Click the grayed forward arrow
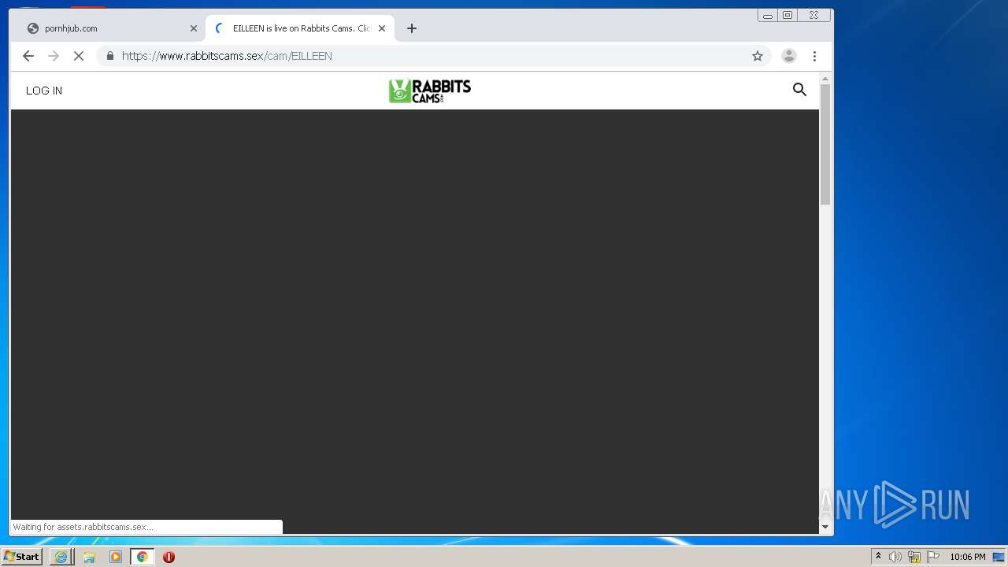The width and height of the screenshot is (1008, 567). [x=54, y=56]
